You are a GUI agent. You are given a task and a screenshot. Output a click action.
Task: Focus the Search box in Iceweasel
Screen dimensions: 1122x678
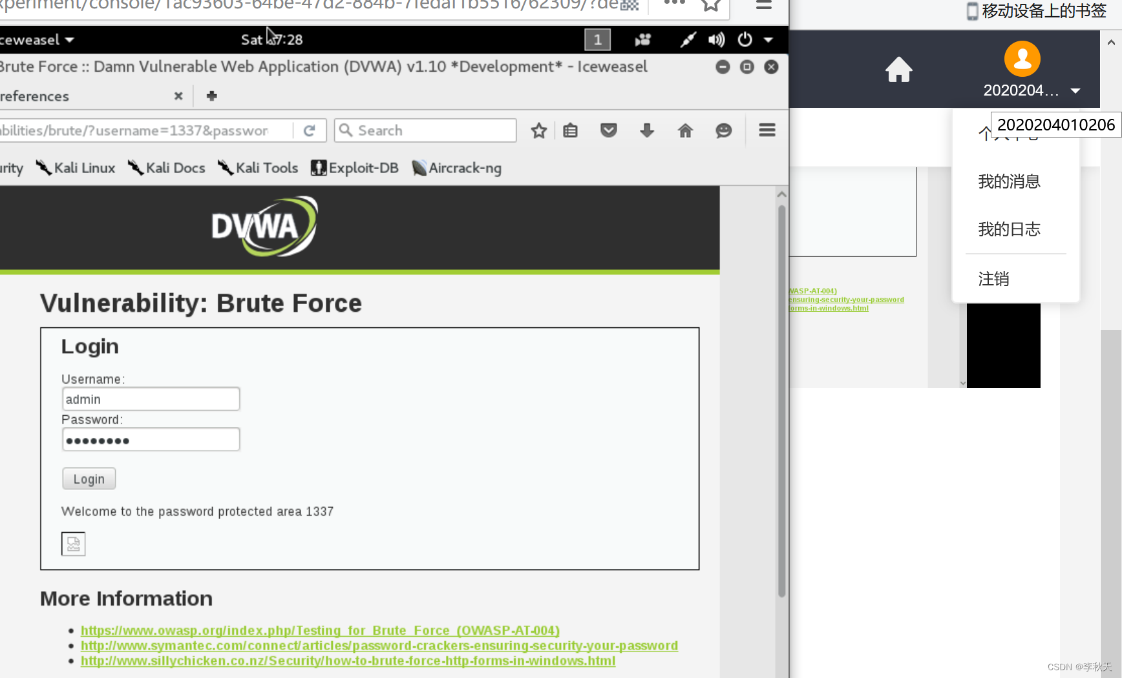tap(425, 130)
